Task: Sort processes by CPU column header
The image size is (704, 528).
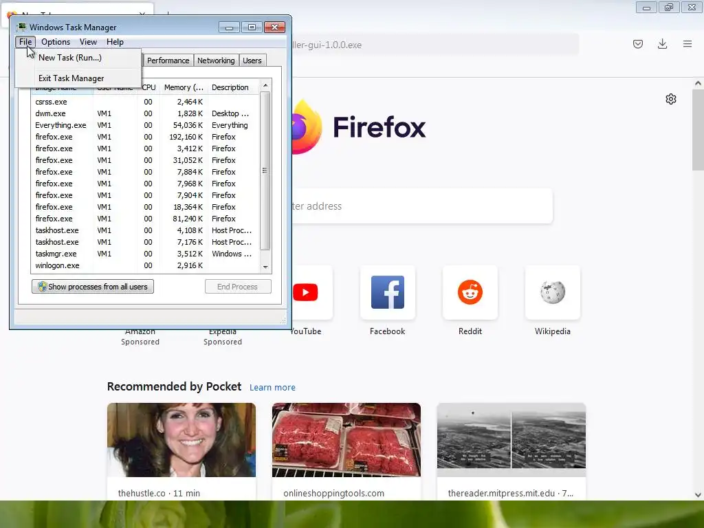Action: point(148,87)
